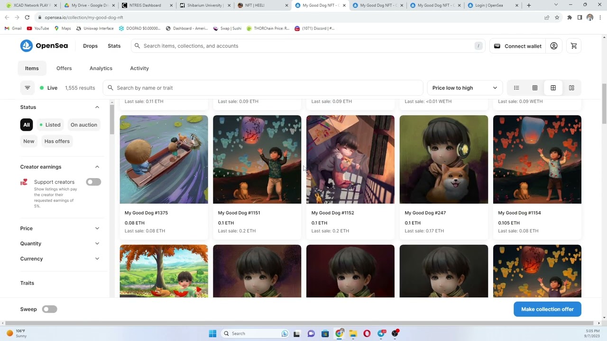Click the filter toggle icon beside Live
607x341 pixels.
pyautogui.click(x=28, y=88)
